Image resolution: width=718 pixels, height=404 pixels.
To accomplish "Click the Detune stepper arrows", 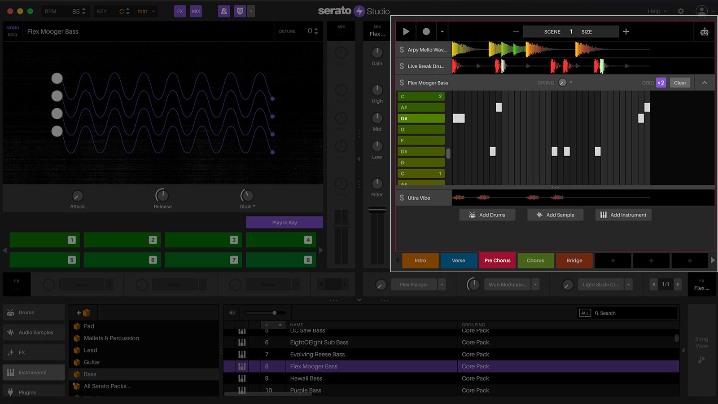I will 316,31.
